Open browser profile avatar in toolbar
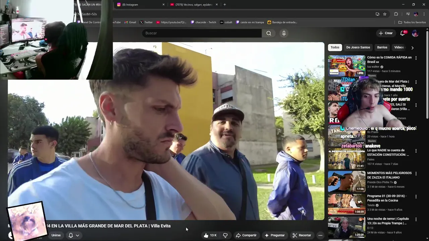The height and width of the screenshot is (241, 429). (x=416, y=14)
